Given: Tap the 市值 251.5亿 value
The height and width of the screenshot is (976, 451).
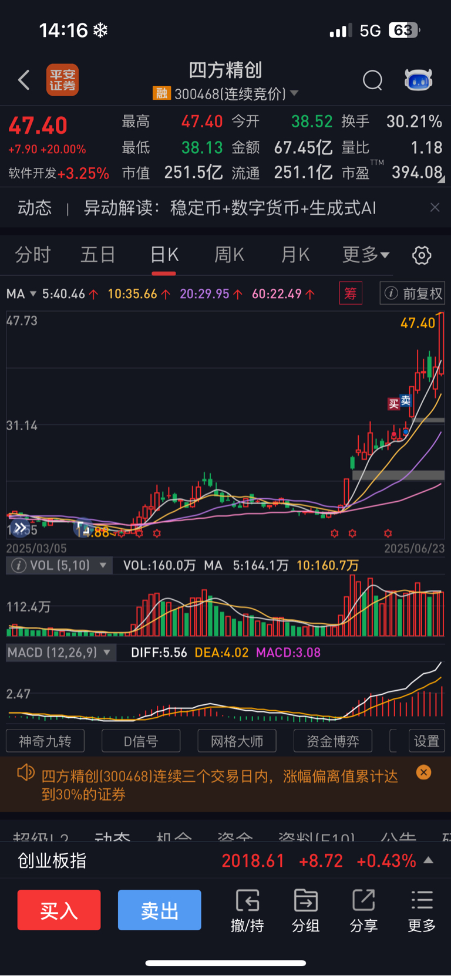Looking at the screenshot, I should pyautogui.click(x=193, y=173).
